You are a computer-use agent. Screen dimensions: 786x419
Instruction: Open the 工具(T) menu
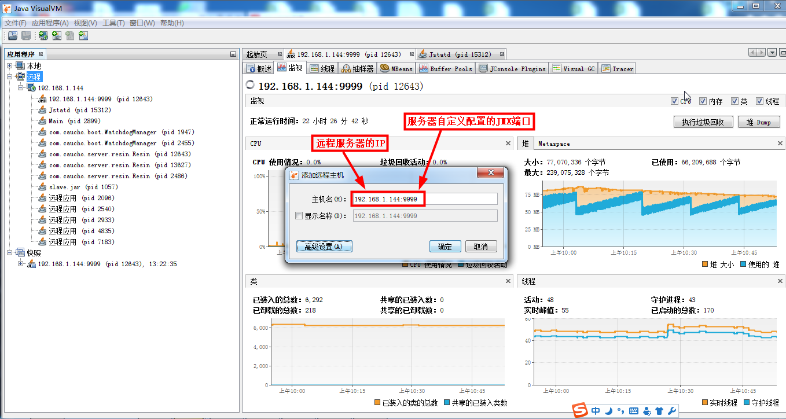pos(113,23)
